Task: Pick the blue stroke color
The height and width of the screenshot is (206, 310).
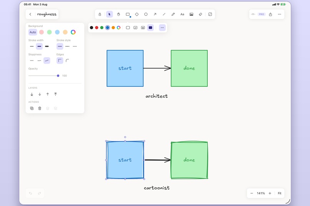Action: pos(108,28)
